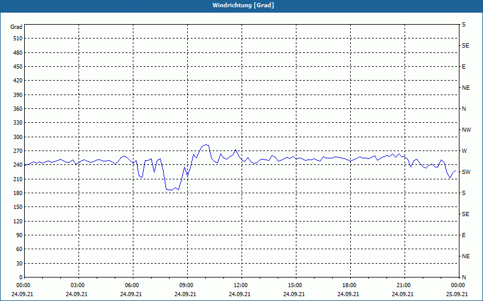Viewport: 483px width, 301px height.
Task: Click the 60 degree axis label
Action: click(19, 249)
